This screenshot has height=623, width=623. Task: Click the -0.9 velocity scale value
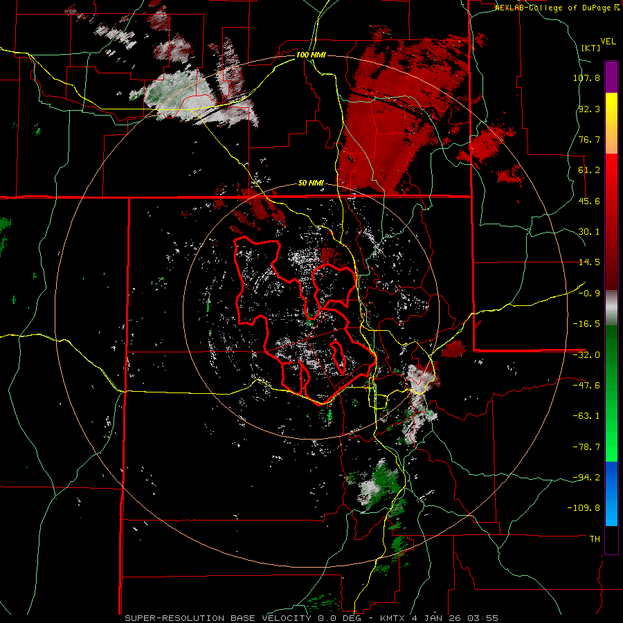[589, 294]
